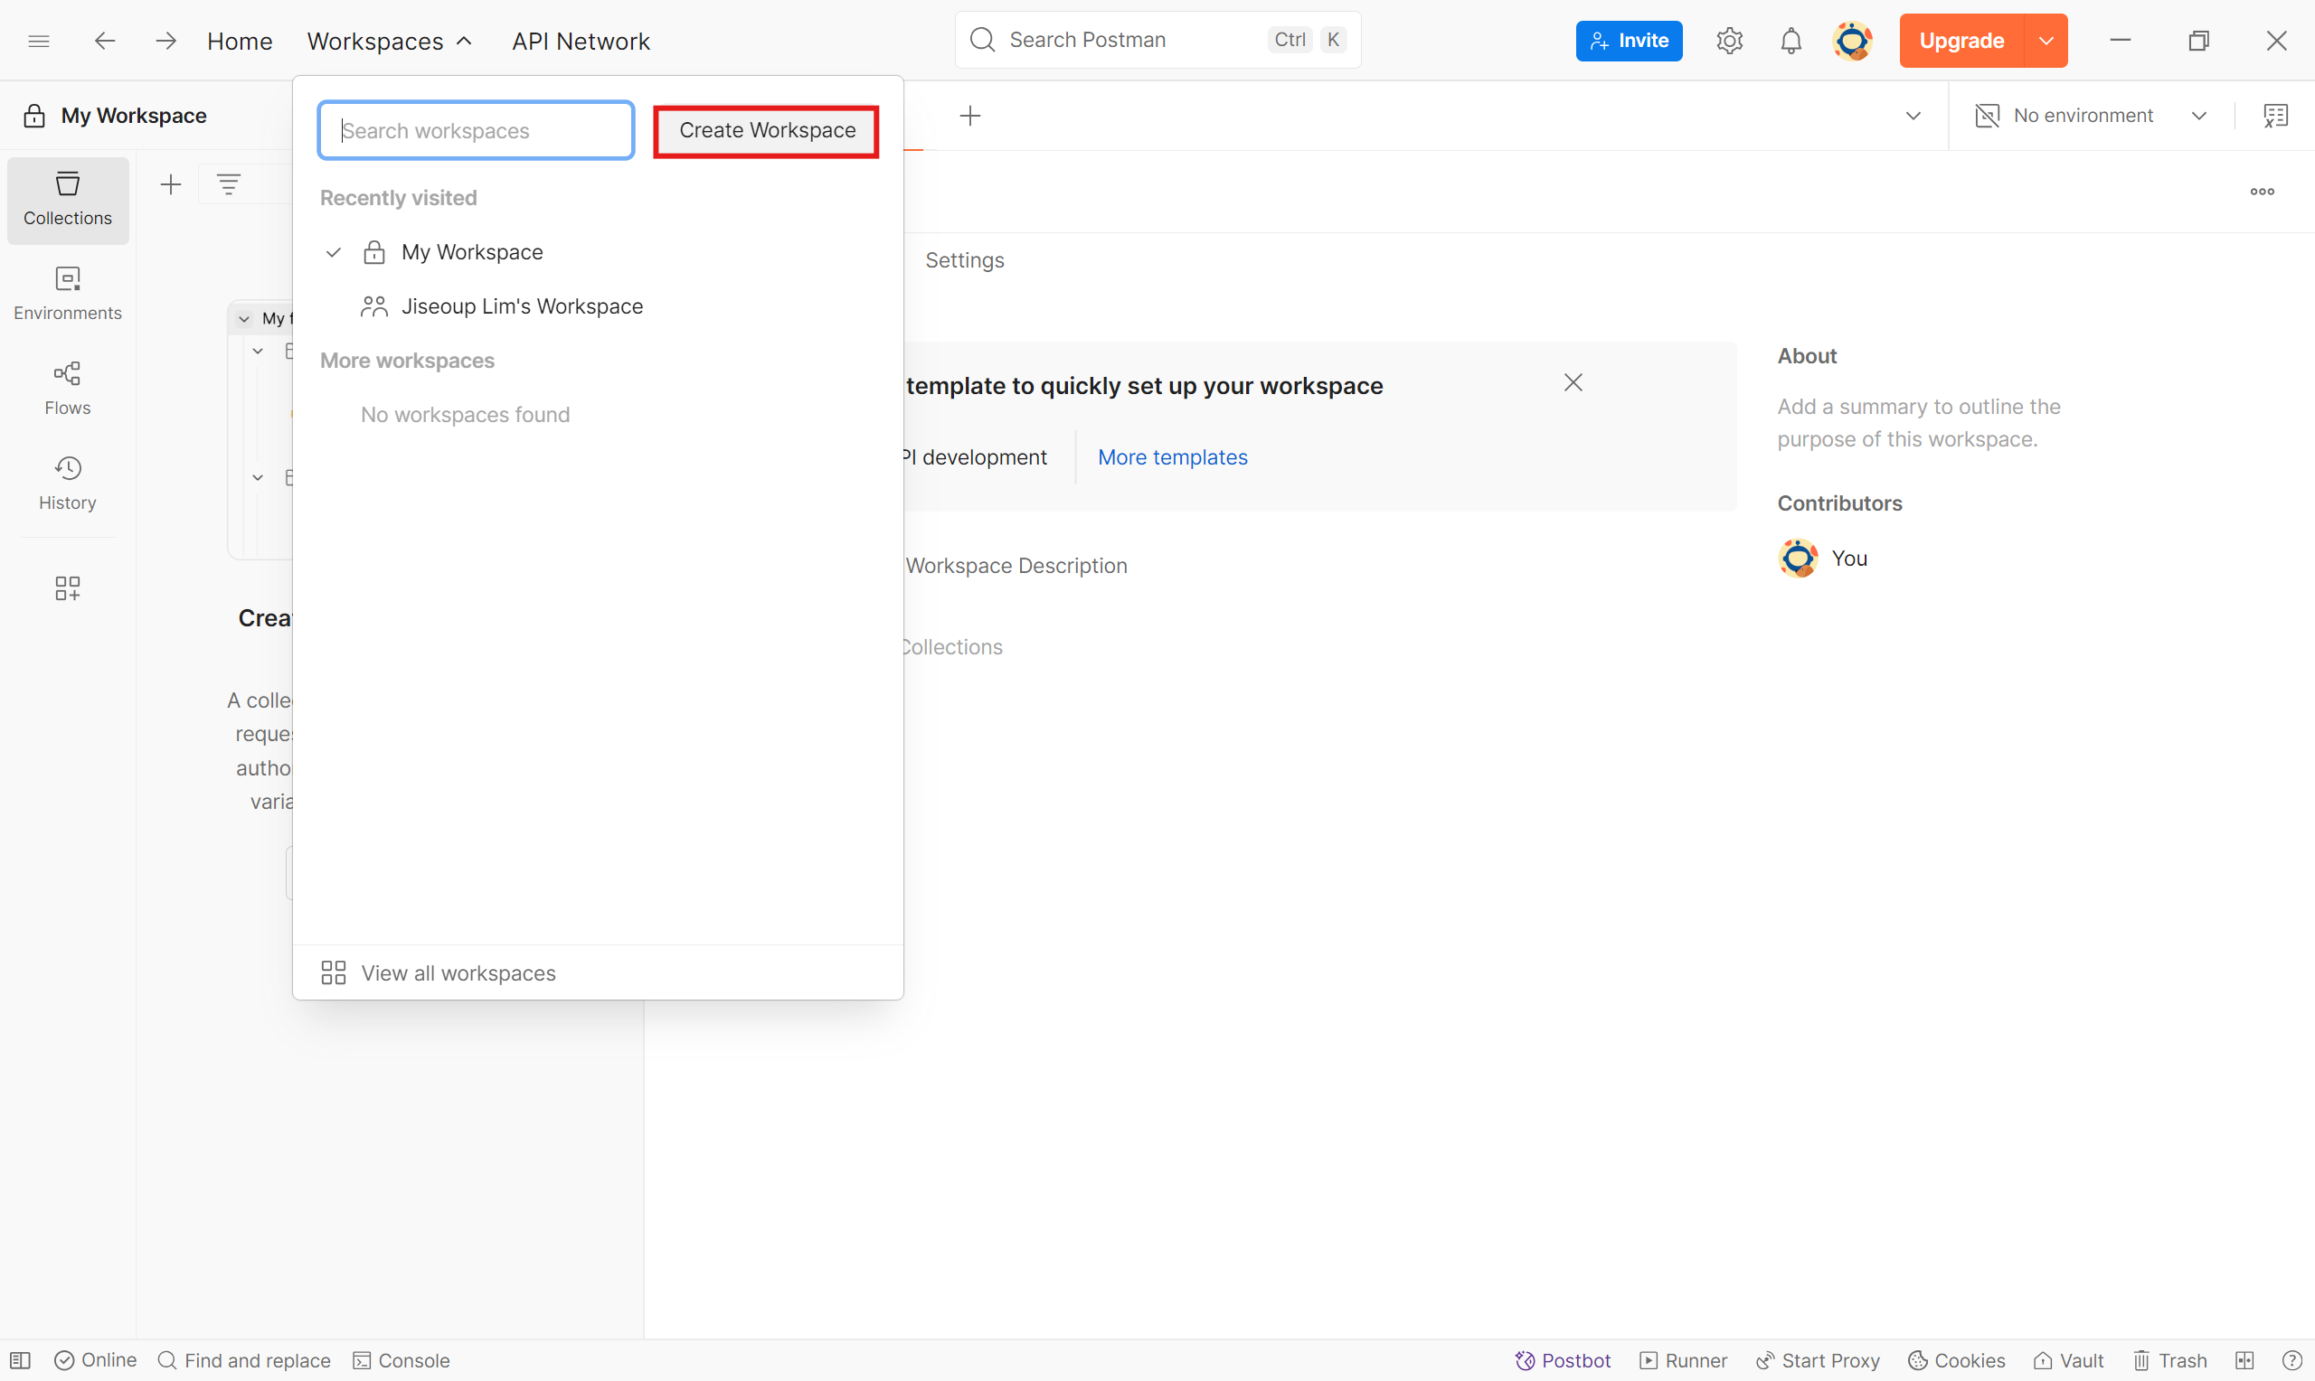Switch to the Settings tab
This screenshot has height=1381, width=2315.
[x=964, y=259]
